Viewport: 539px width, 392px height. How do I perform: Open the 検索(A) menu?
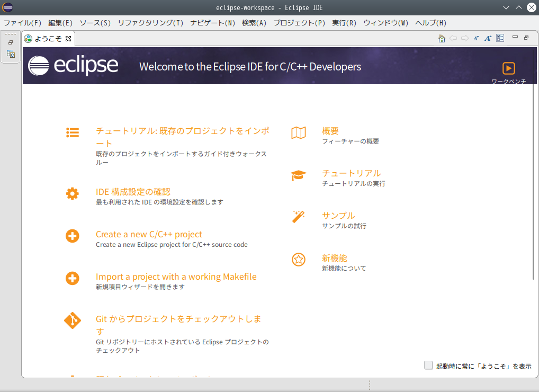click(254, 23)
